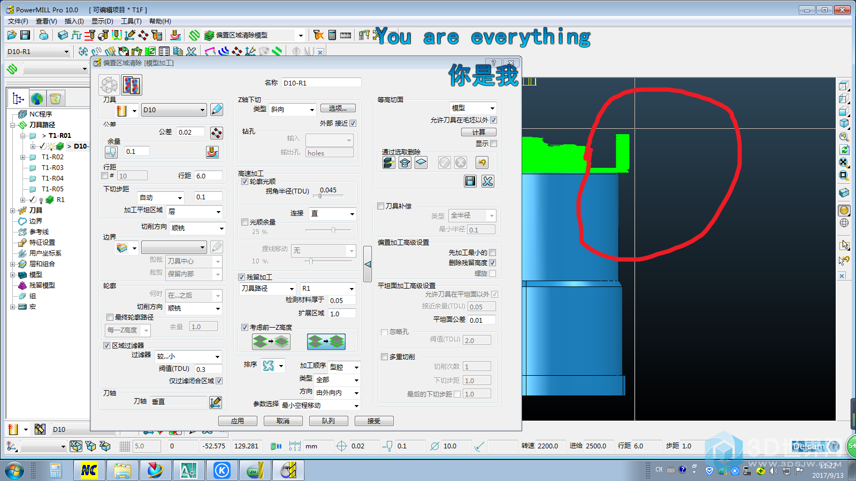The width and height of the screenshot is (856, 481).
Task: Open the tool D10 dropdown in dialog
Action: click(174, 110)
